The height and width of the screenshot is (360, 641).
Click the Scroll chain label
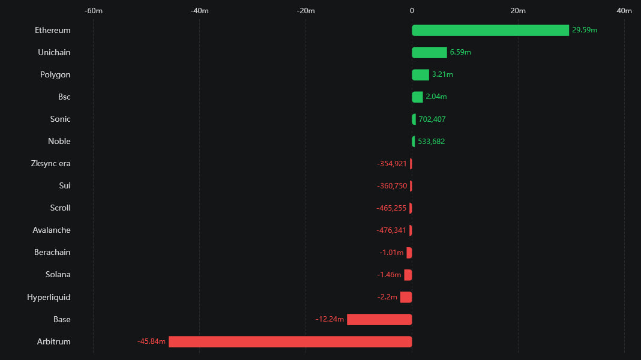(x=60, y=208)
